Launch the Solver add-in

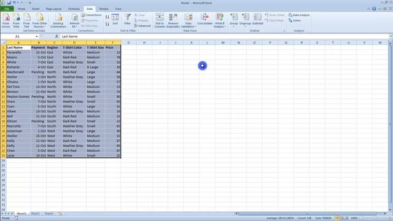pyautogui.click(x=295, y=20)
